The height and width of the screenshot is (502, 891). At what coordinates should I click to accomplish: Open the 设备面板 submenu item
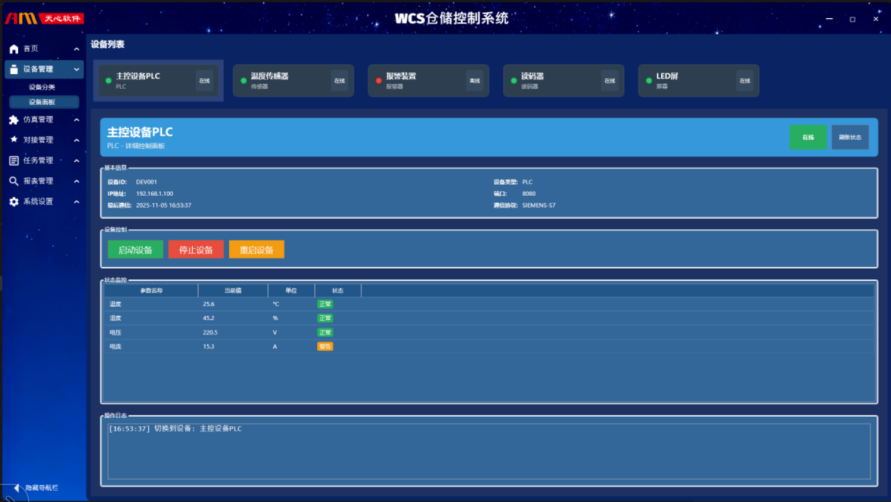44,102
